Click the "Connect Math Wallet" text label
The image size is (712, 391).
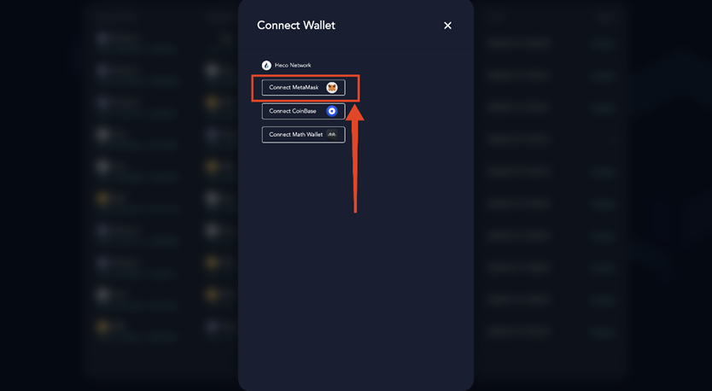295,135
